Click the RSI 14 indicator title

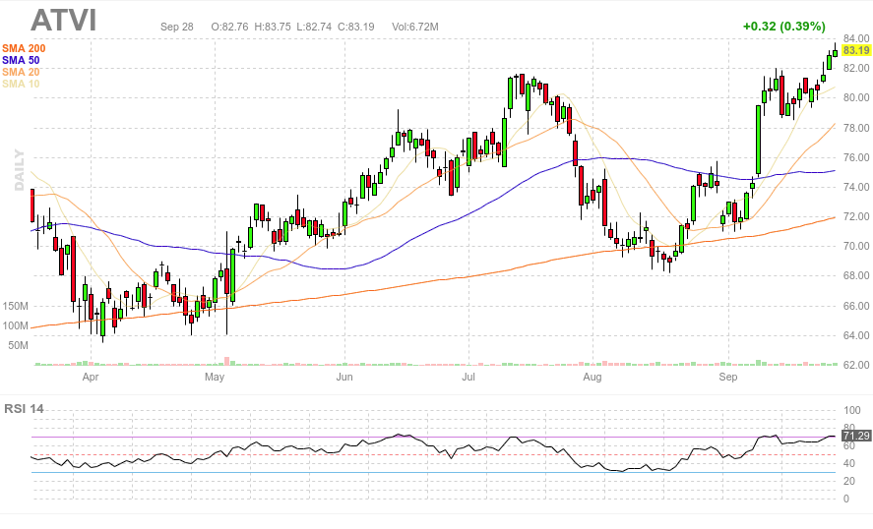(x=24, y=409)
